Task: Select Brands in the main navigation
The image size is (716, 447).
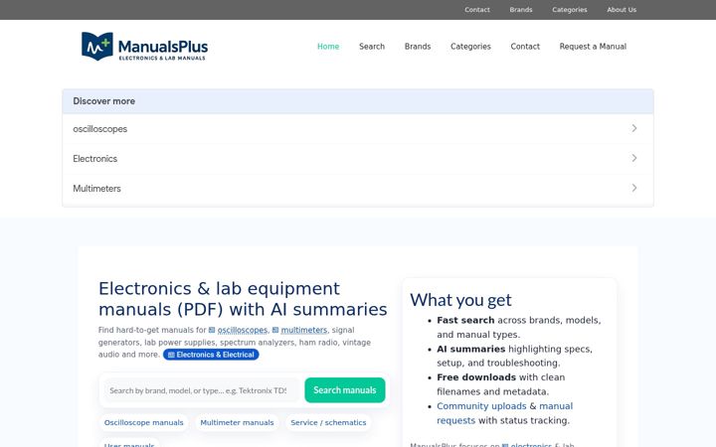Action: [x=418, y=47]
